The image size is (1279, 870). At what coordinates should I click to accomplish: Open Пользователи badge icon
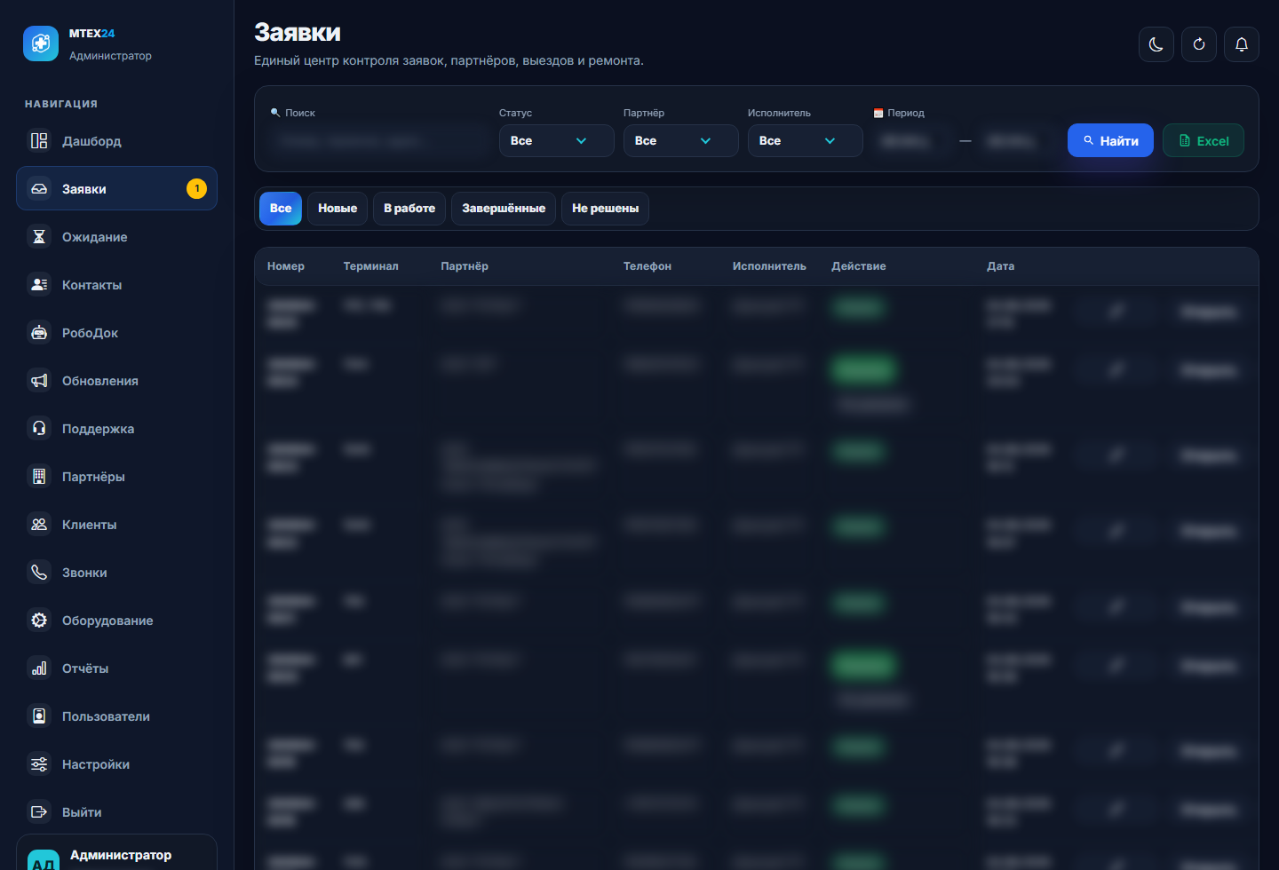click(39, 716)
